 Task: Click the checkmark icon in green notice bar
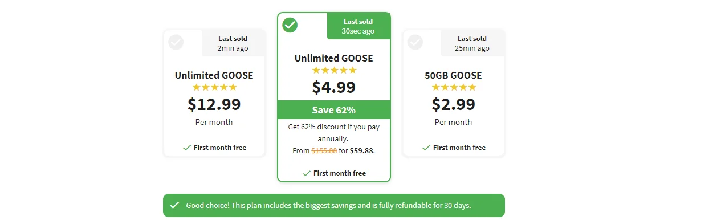coord(174,205)
